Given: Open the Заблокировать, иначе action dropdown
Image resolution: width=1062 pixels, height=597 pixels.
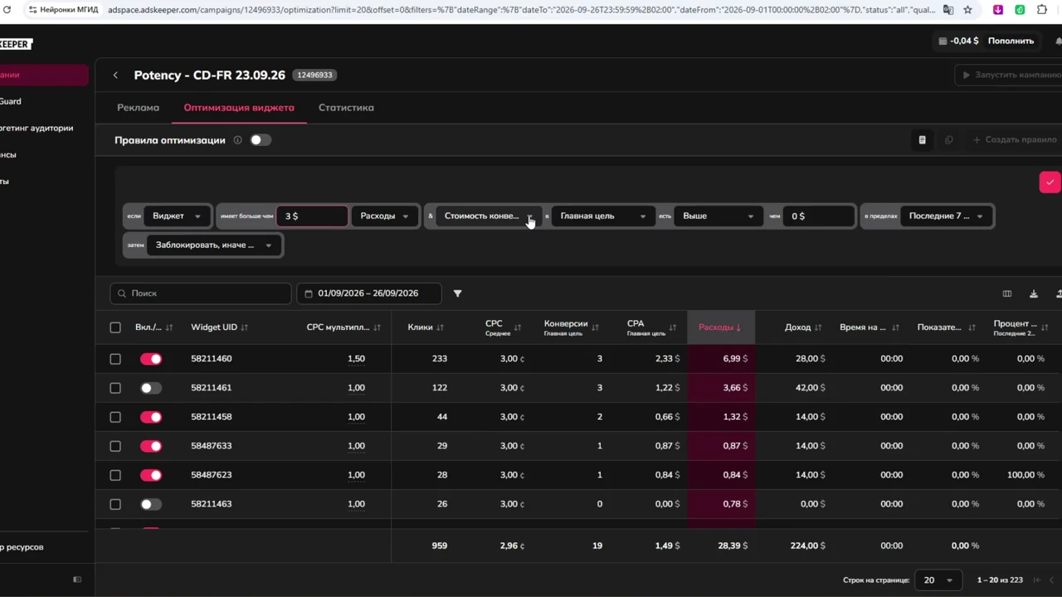Looking at the screenshot, I should point(214,245).
